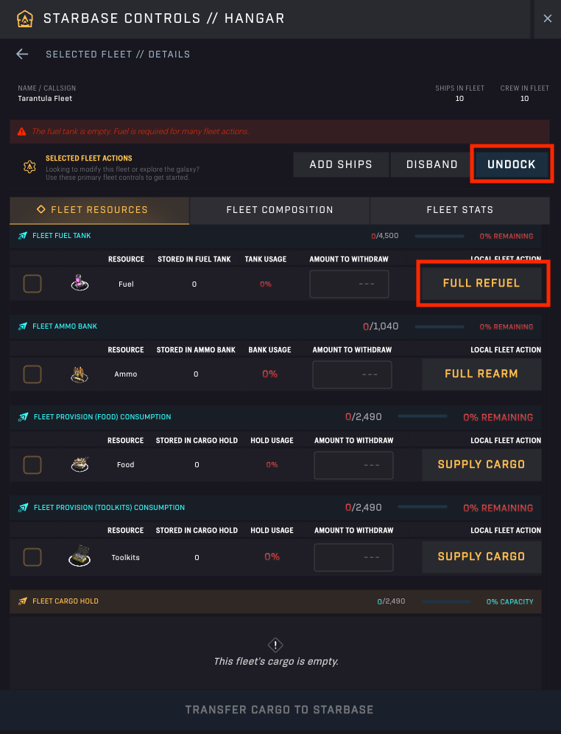Close the Starbase Controls panel
The image size is (561, 734).
pos(547,18)
